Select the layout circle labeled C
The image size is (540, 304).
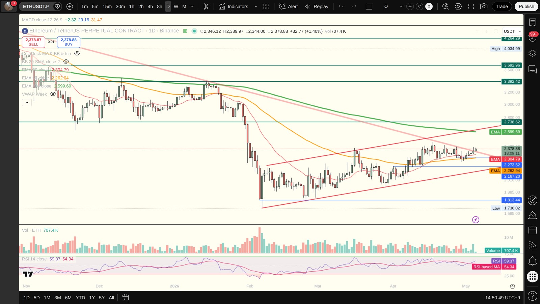(420, 6)
